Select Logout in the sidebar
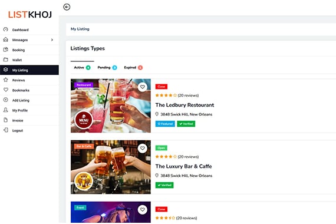This screenshot has height=224, width=336. tap(29, 130)
